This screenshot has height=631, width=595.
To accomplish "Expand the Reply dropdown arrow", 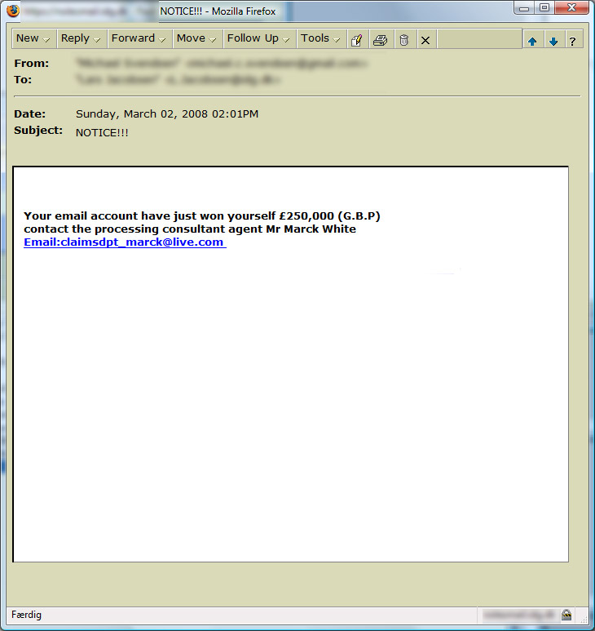I will [x=96, y=40].
